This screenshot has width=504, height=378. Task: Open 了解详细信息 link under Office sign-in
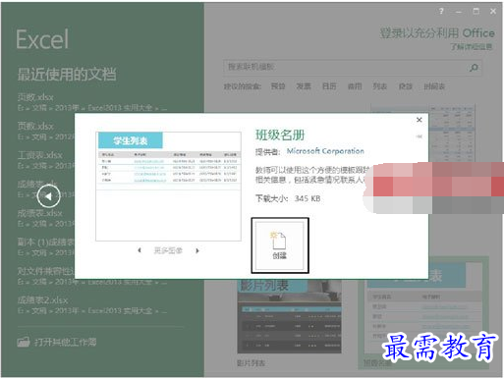[x=472, y=47]
